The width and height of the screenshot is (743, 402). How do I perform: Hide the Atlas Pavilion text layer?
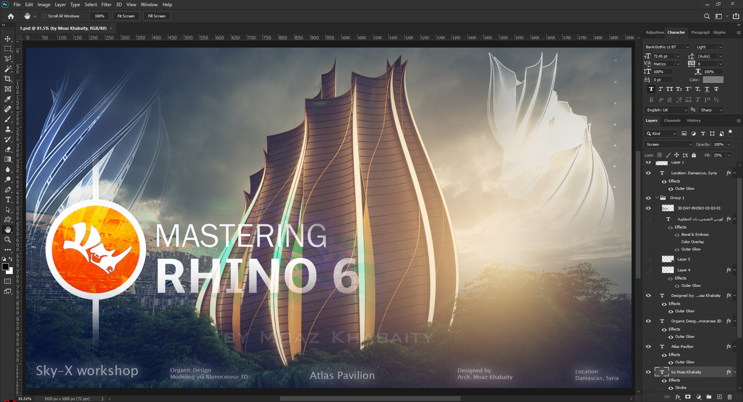click(648, 347)
